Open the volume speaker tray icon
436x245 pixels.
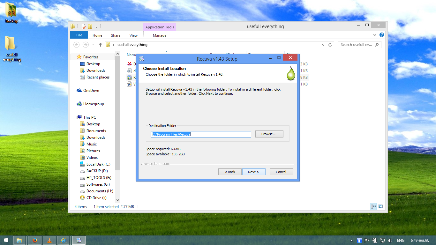390,241
